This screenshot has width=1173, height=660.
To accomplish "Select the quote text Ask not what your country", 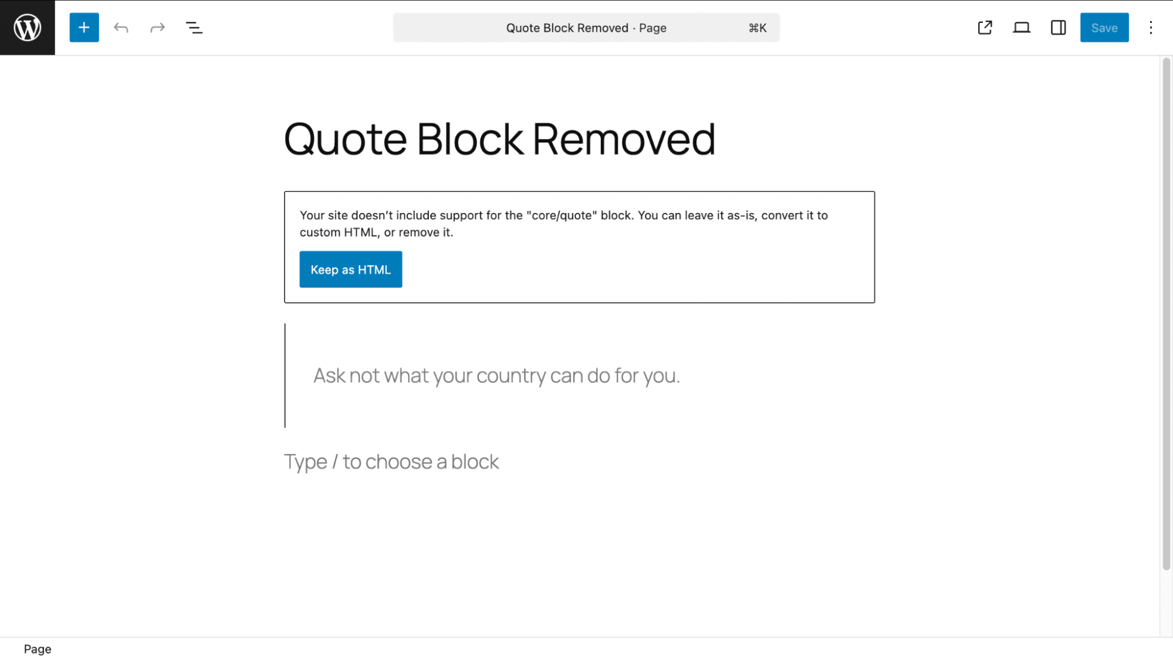I will [x=496, y=375].
